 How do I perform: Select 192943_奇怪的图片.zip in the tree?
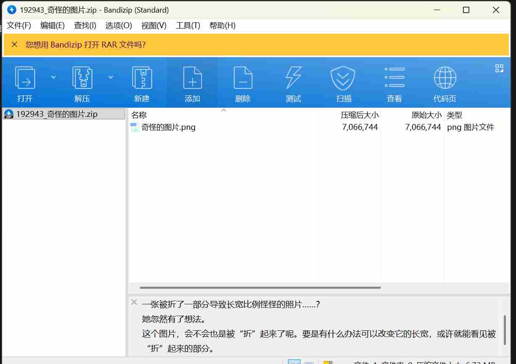point(57,114)
